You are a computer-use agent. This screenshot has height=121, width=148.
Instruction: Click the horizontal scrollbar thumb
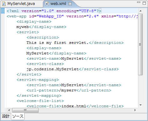tap(25, 110)
